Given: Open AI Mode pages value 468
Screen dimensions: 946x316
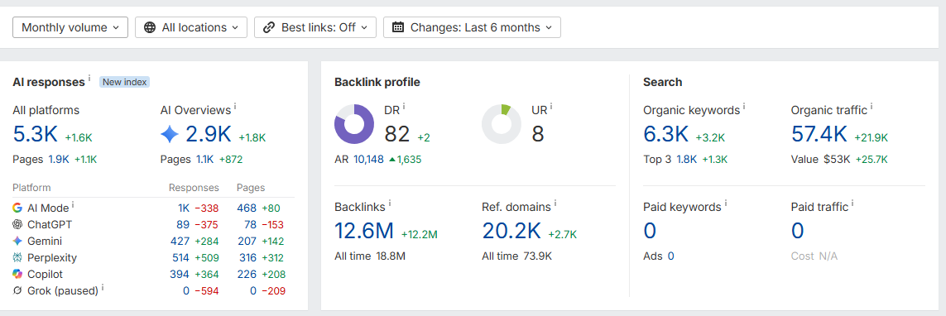Looking at the screenshot, I should (x=247, y=208).
